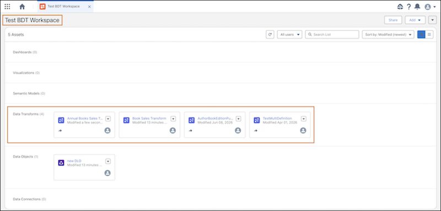Open the TestMultiDefinition card dropdown menu
The height and width of the screenshot is (211, 441).
click(x=304, y=119)
